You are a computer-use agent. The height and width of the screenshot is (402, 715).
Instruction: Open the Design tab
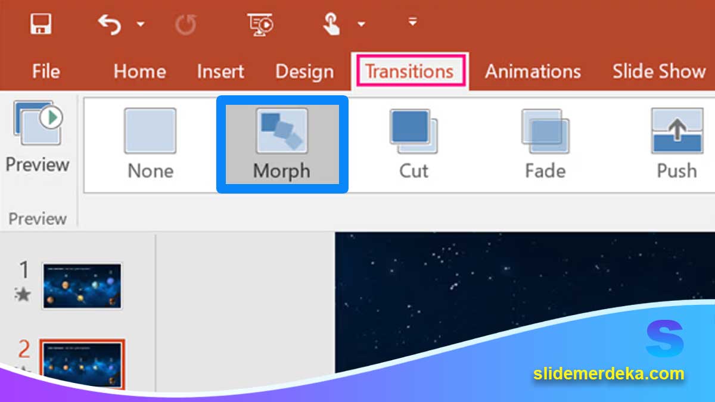click(304, 71)
